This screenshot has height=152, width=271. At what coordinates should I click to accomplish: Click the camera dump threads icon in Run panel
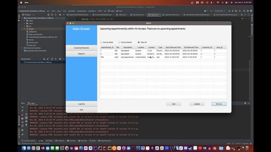pos(22,119)
